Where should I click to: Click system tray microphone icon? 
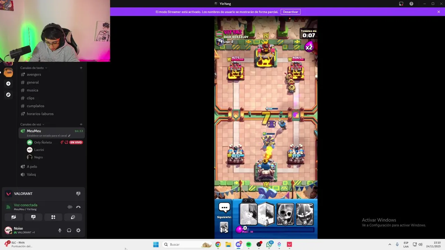coord(397,244)
